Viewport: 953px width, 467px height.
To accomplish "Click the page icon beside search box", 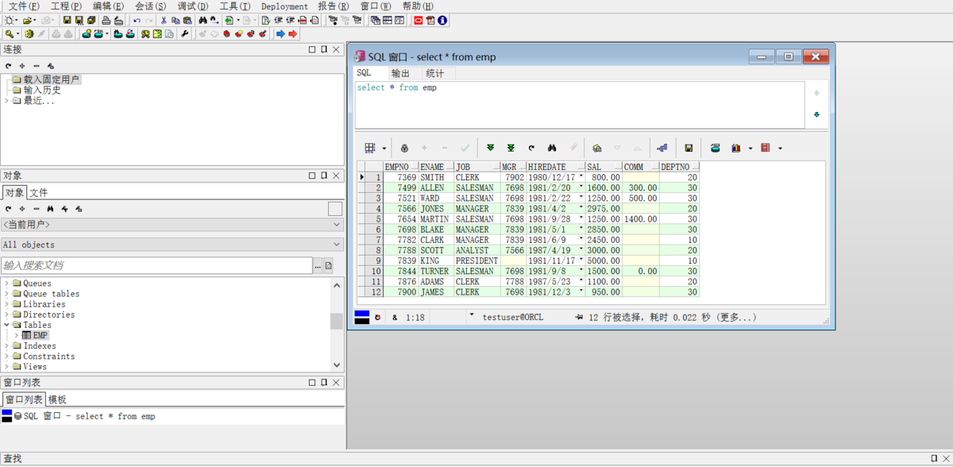I will pyautogui.click(x=329, y=265).
